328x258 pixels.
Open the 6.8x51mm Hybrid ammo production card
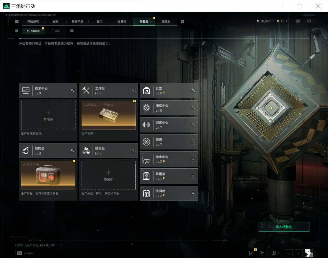coord(108,115)
